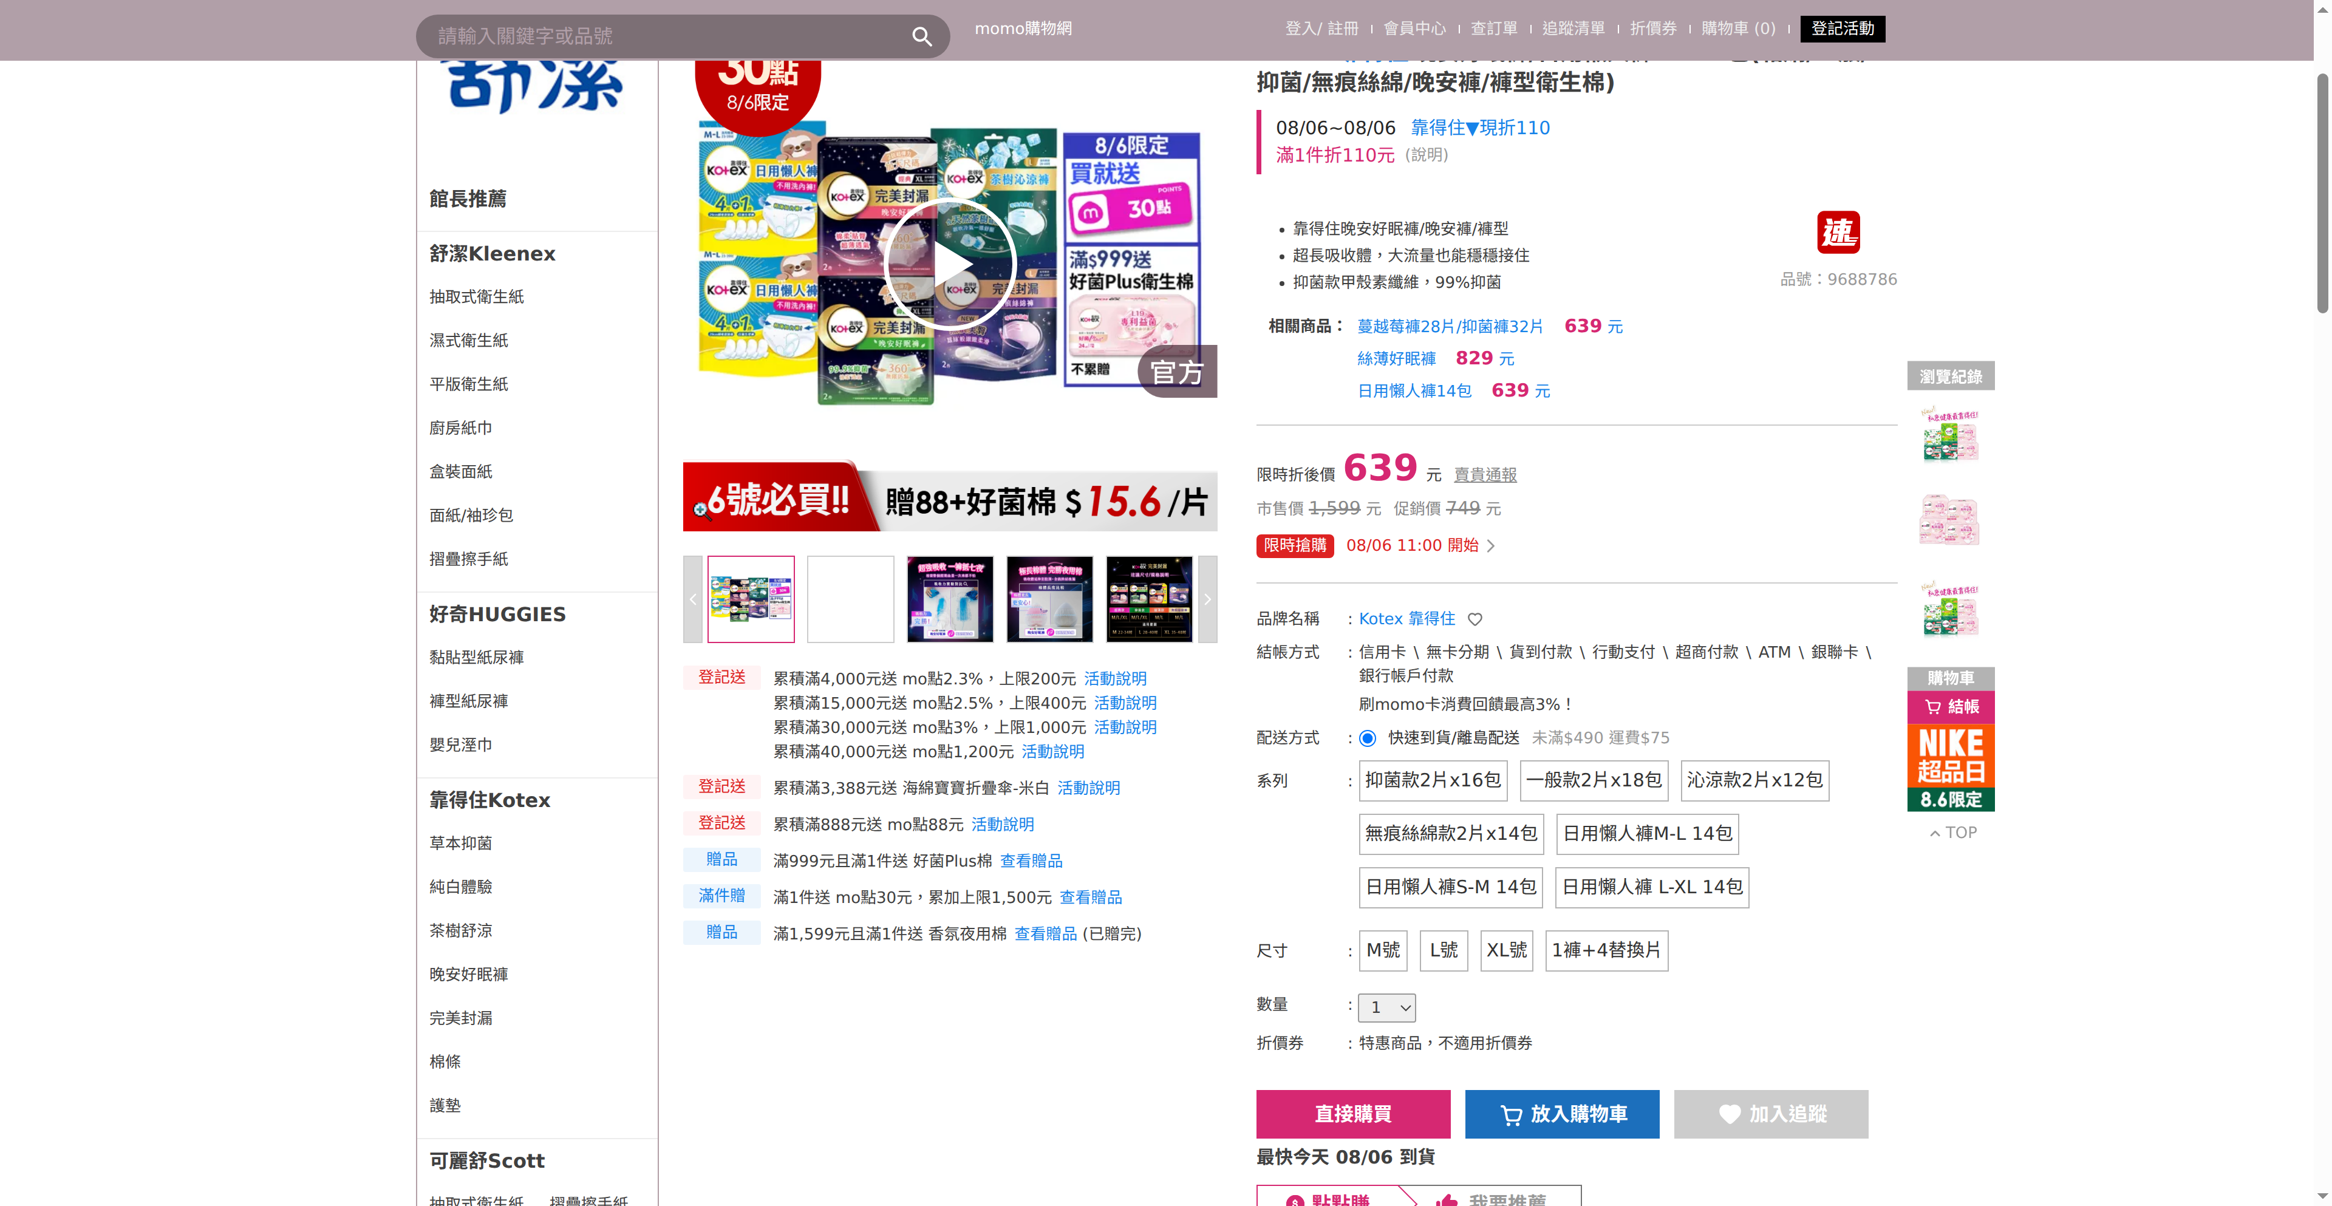Open related product 蔓越莓褲28片/抑菌褲32片
The width and height of the screenshot is (2332, 1206).
[x=1450, y=327]
